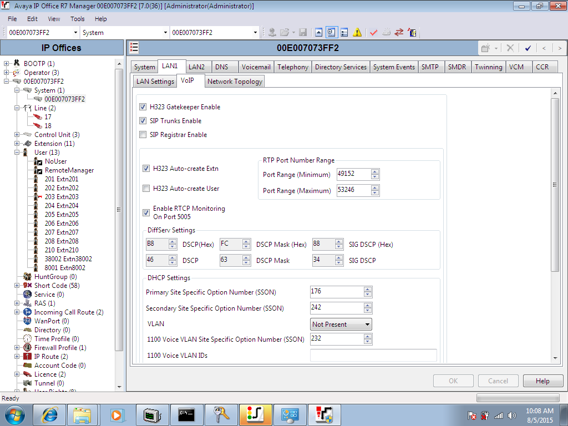568x426 pixels.
Task: Toggle the Show/Hide Navigation Pane icon
Action: click(x=332, y=33)
